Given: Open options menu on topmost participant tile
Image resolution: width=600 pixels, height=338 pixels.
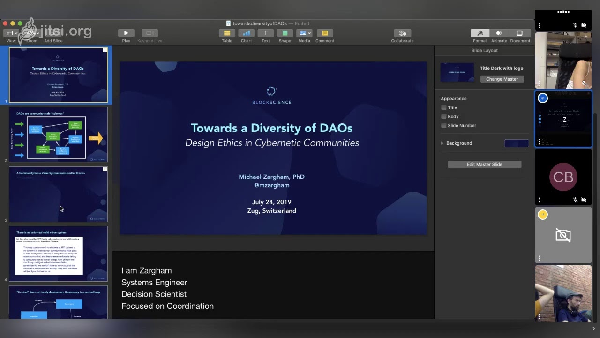Looking at the screenshot, I should (x=540, y=25).
